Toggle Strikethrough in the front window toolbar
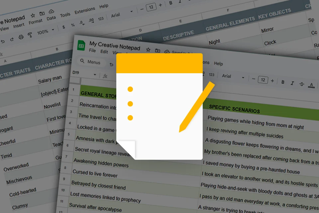The height and width of the screenshot is (213, 319). [302, 84]
